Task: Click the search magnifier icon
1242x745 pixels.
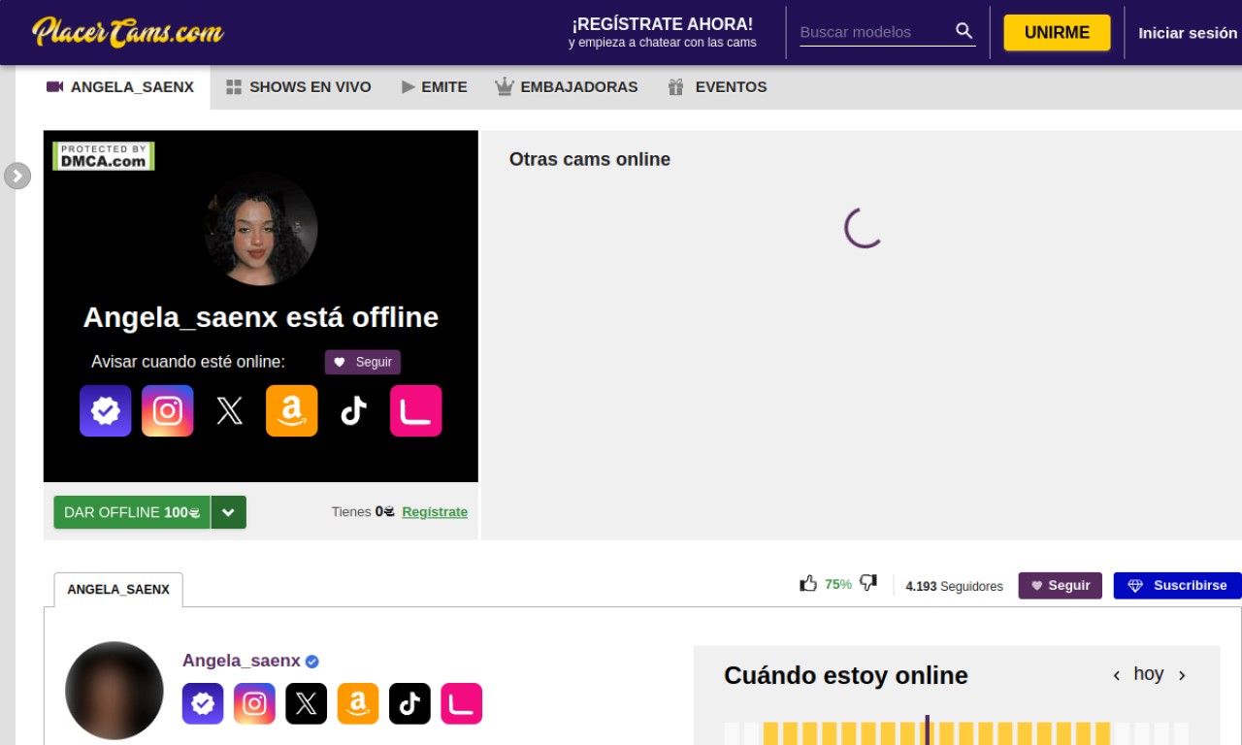Action: [964, 31]
